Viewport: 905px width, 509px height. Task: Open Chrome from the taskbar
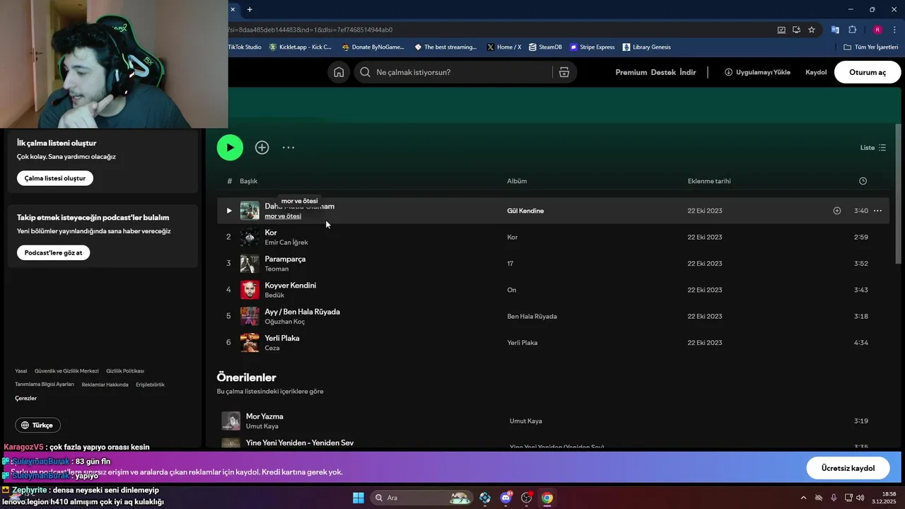[547, 498]
